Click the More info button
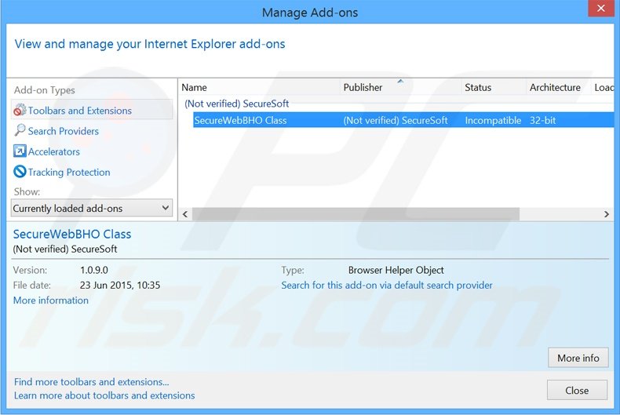The image size is (620, 415). point(578,358)
